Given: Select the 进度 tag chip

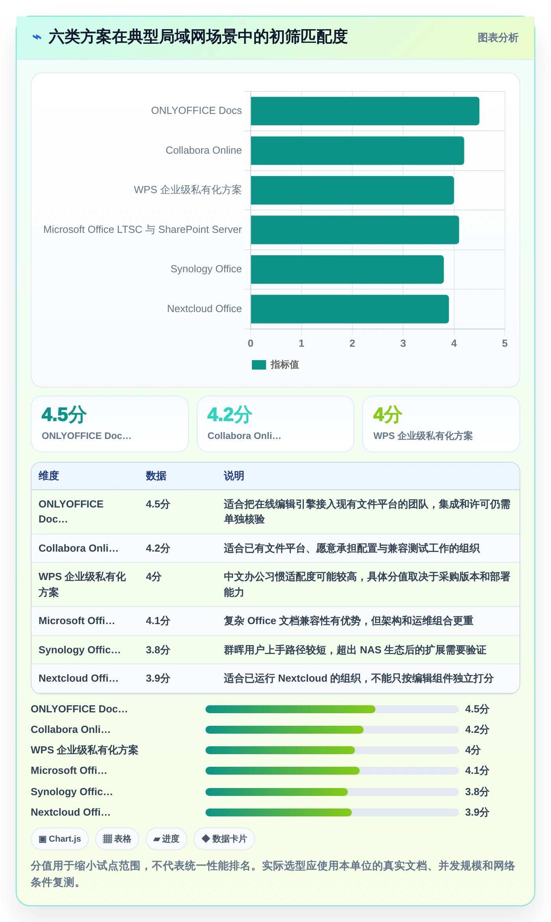Looking at the screenshot, I should point(166,839).
